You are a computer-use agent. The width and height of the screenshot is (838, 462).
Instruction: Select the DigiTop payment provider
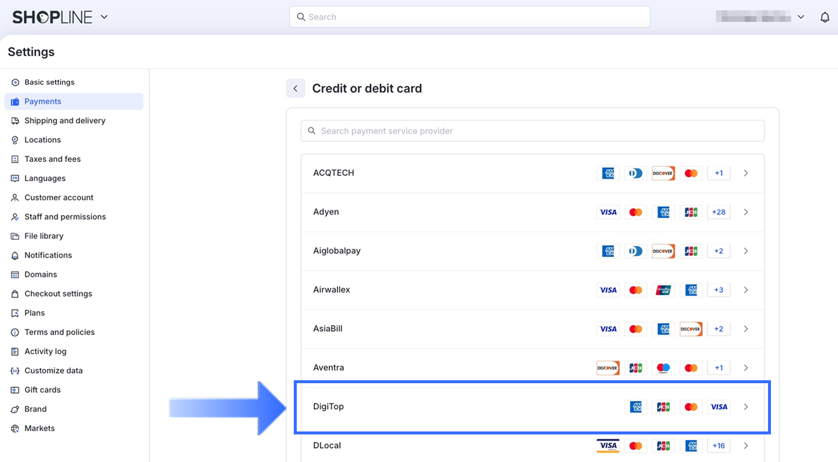pos(329,407)
